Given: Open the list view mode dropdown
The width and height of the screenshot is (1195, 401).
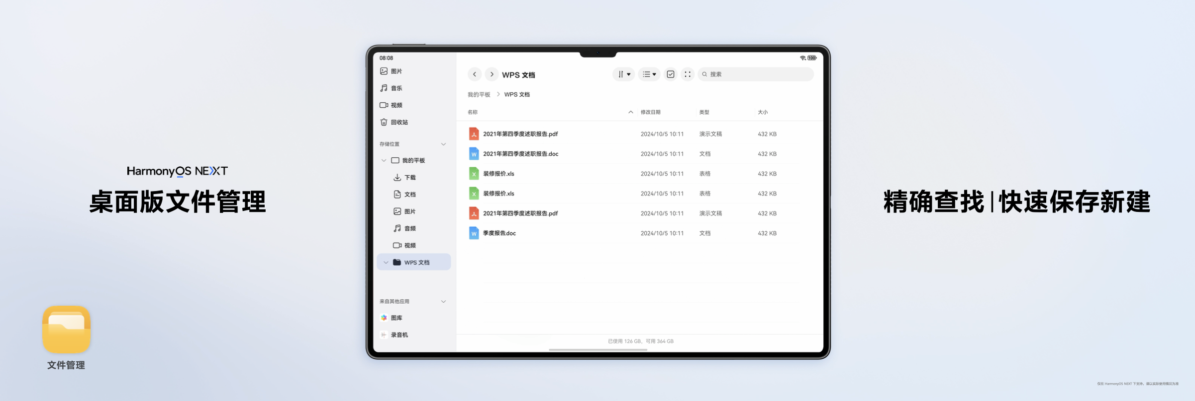Looking at the screenshot, I should pyautogui.click(x=649, y=74).
